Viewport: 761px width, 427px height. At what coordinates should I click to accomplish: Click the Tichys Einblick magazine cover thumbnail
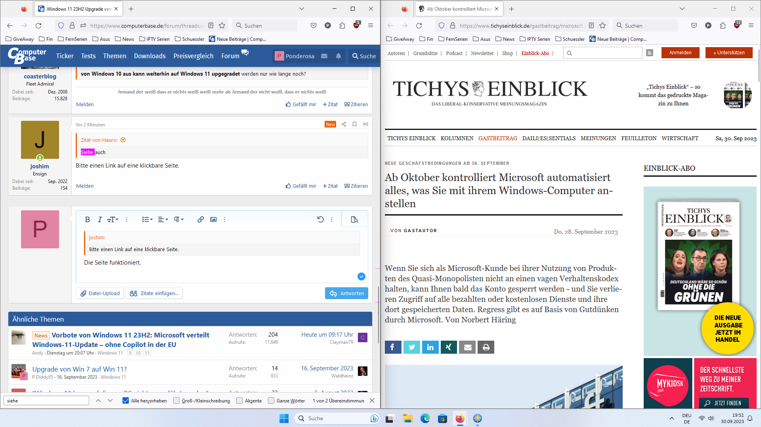coord(737,95)
